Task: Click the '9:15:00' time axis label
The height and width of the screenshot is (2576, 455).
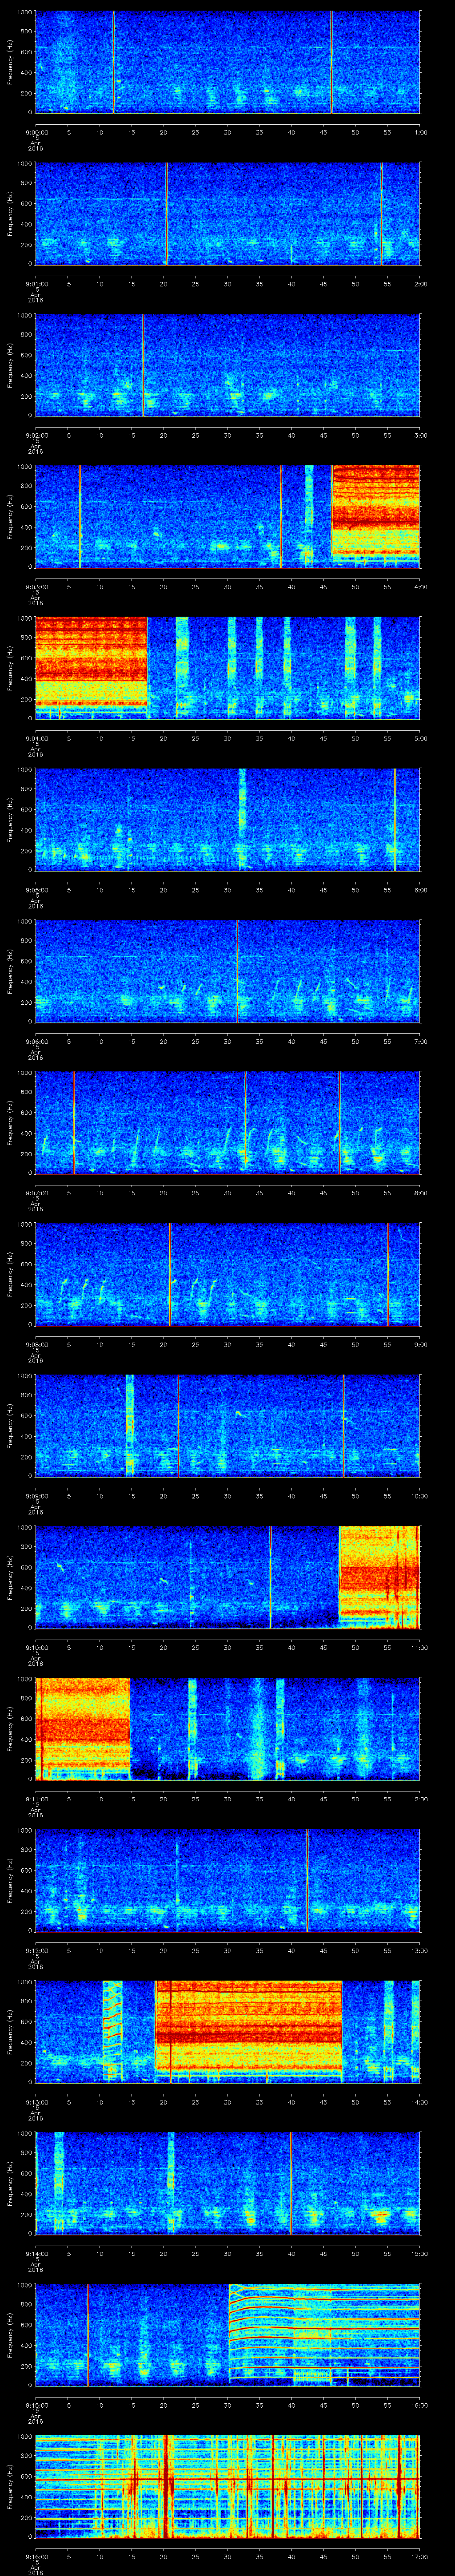Action: [36, 2406]
